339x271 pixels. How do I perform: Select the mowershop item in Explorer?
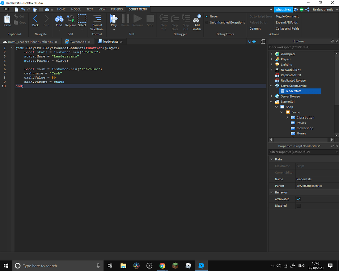coord(305,128)
